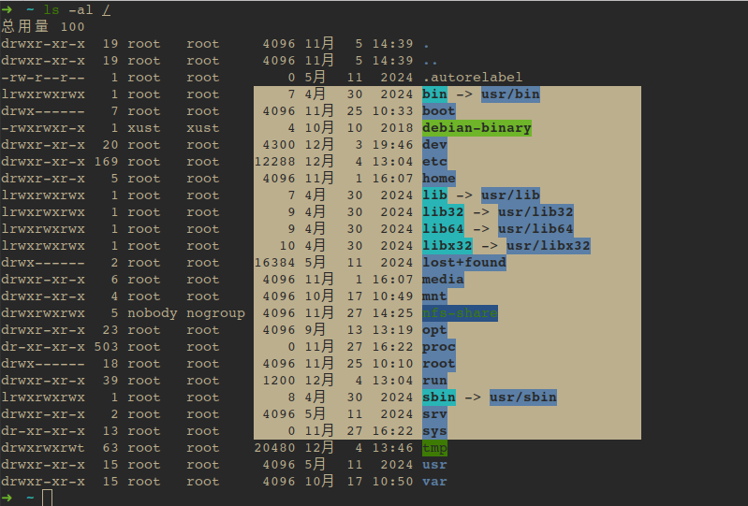Viewport: 748px width, 506px height.
Task: Select the etc directory name
Action: pos(434,162)
